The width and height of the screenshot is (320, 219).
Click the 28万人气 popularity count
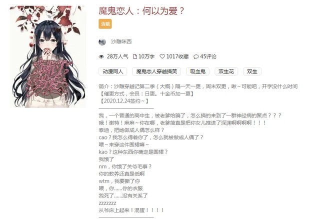(x=117, y=56)
